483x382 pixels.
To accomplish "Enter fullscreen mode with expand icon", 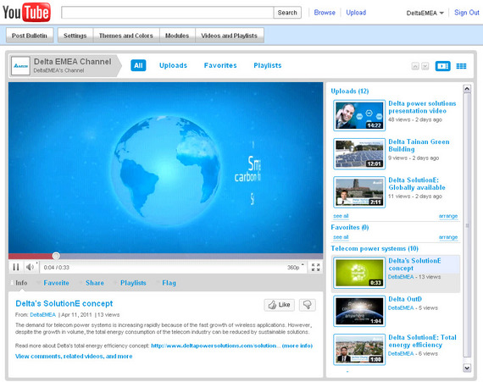I will [x=315, y=267].
